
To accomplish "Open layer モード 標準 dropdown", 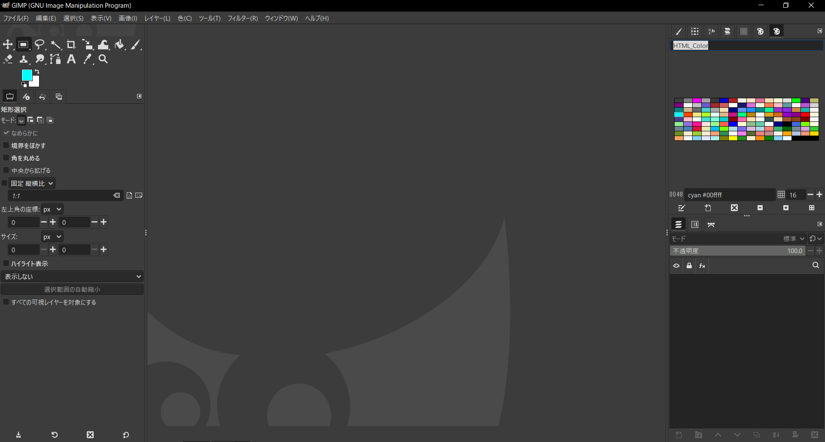I will coord(738,239).
